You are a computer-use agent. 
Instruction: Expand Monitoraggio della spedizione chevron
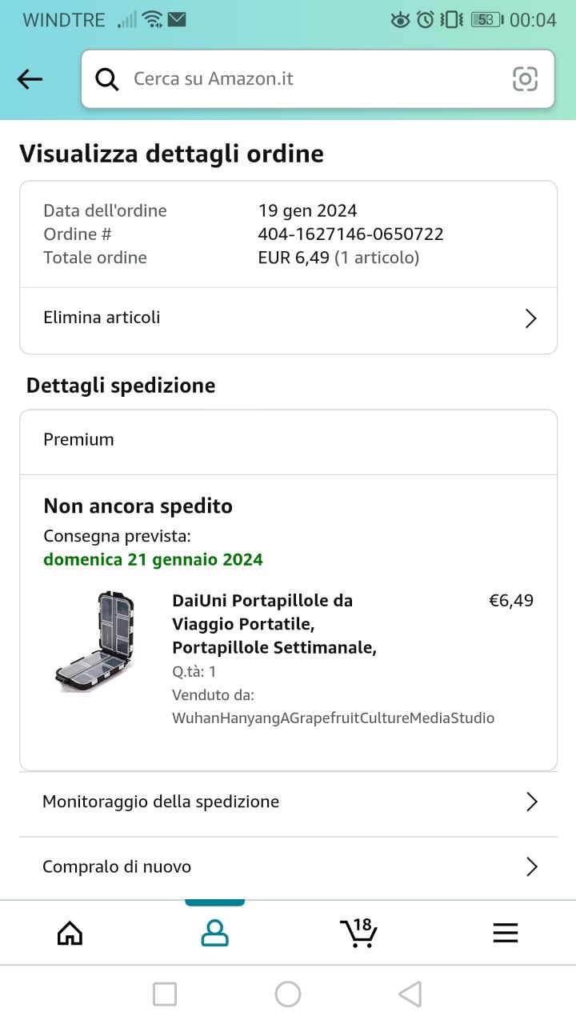[531, 802]
